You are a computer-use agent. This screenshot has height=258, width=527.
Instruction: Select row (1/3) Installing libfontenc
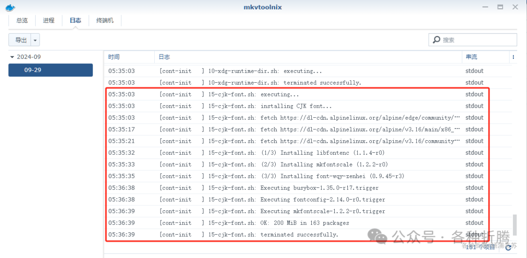308,153
